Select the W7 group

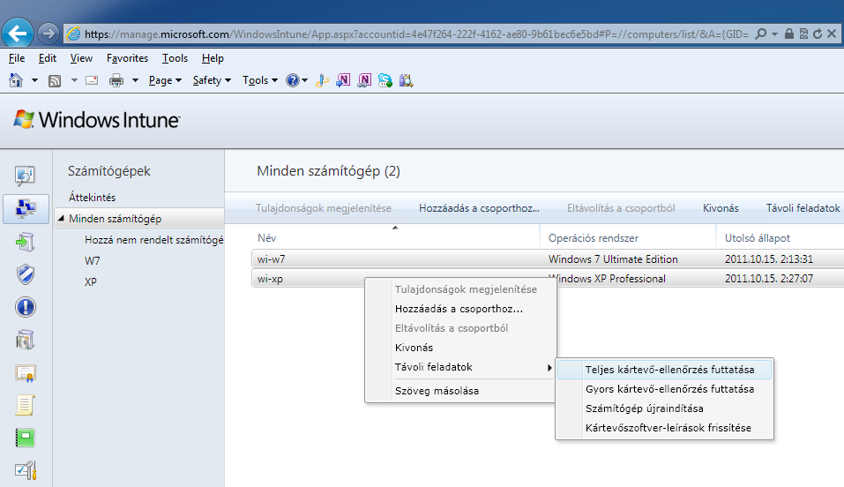coord(92,261)
